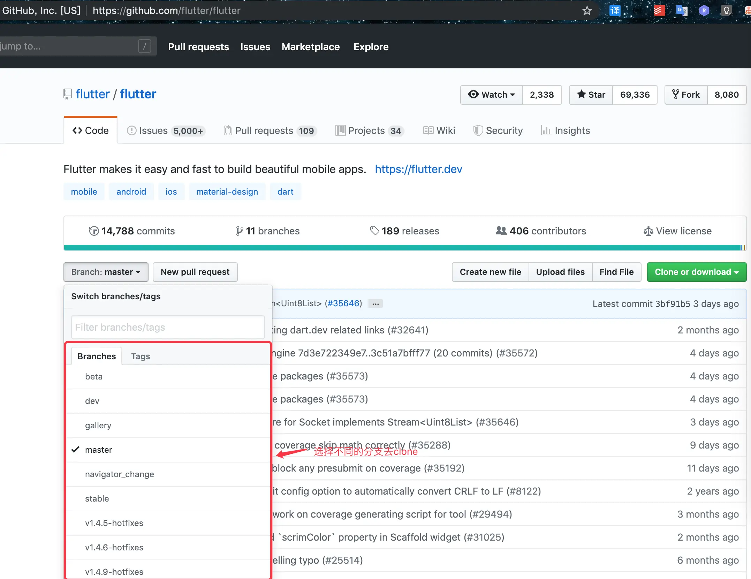Click the language breakdown color bar
The height and width of the screenshot is (579, 751).
(401, 248)
